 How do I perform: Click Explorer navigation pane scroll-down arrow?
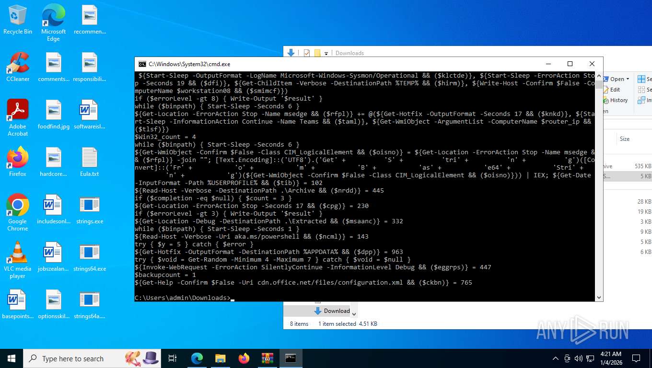point(354,314)
